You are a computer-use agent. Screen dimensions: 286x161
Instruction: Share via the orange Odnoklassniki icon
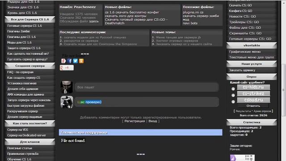pyautogui.click(x=81, y=61)
